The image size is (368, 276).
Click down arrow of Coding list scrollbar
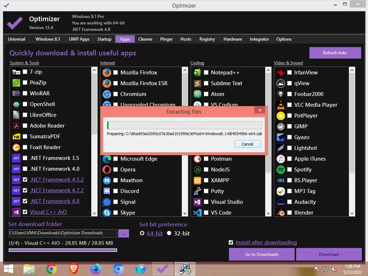[268, 213]
